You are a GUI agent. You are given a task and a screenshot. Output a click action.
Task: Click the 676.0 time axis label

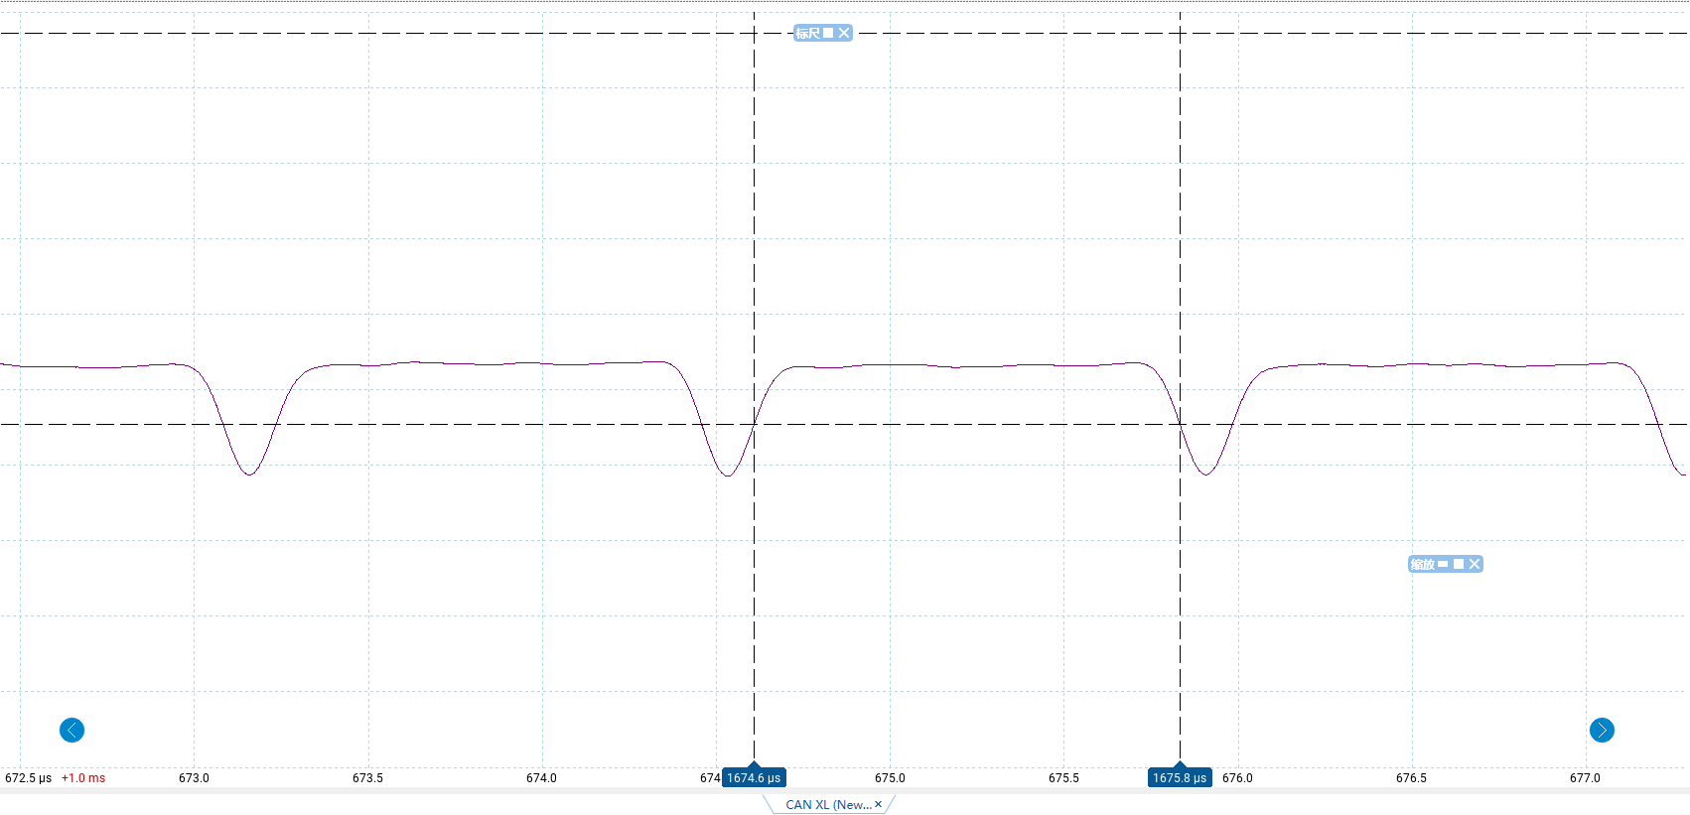1237,778
